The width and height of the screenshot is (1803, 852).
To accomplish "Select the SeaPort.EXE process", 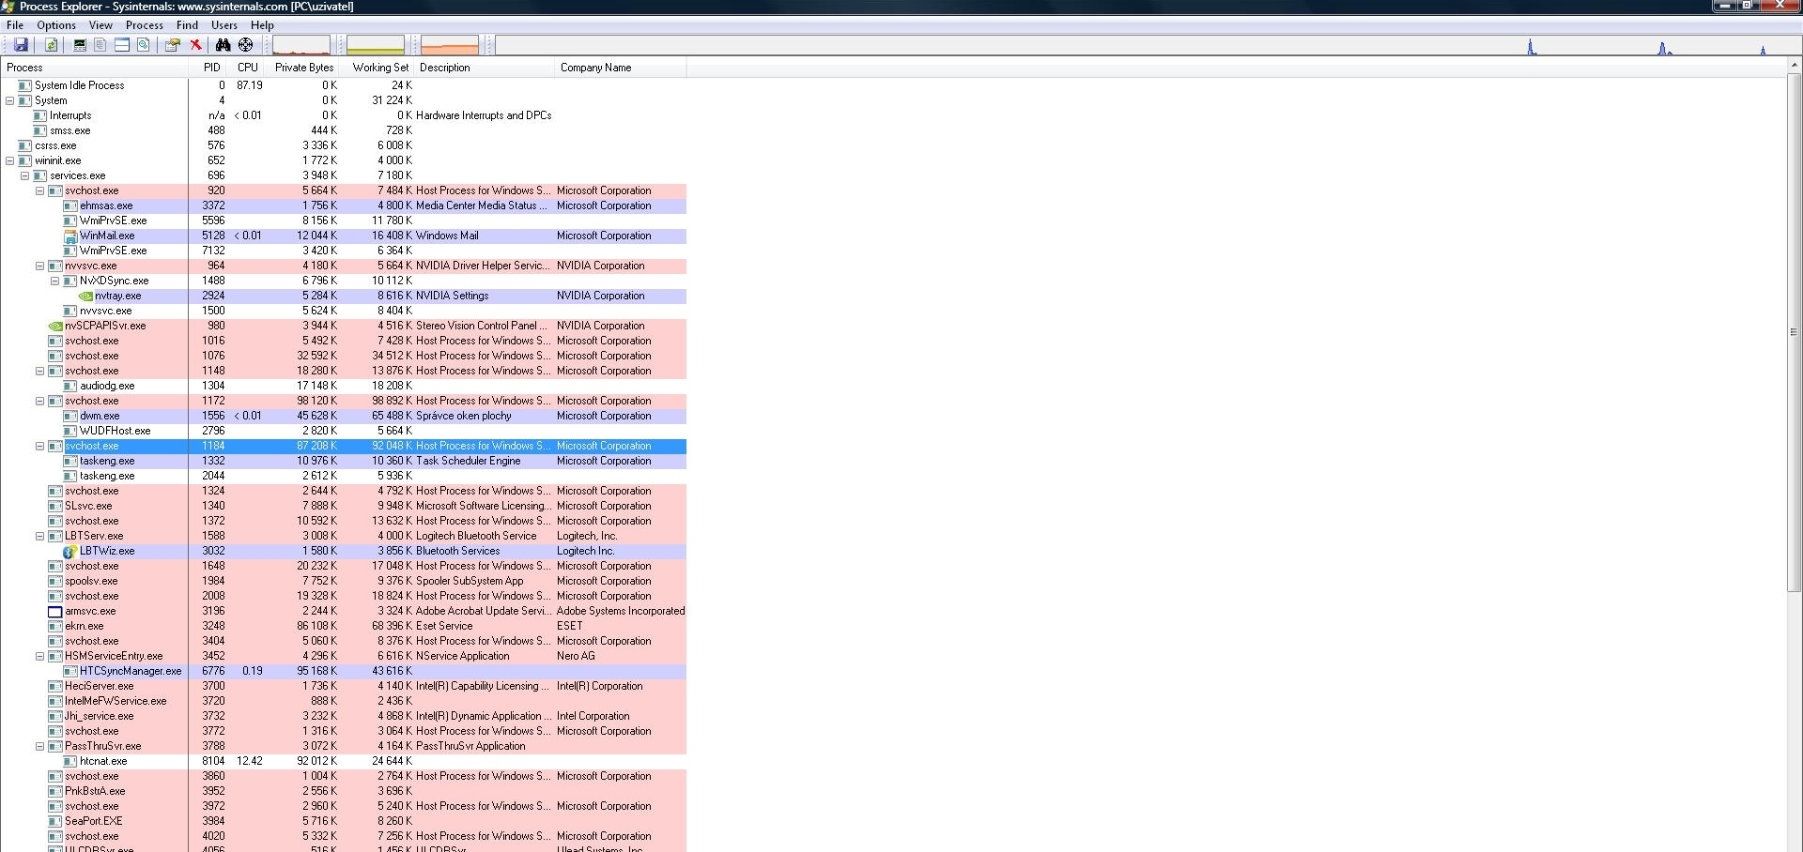I will 343,821.
